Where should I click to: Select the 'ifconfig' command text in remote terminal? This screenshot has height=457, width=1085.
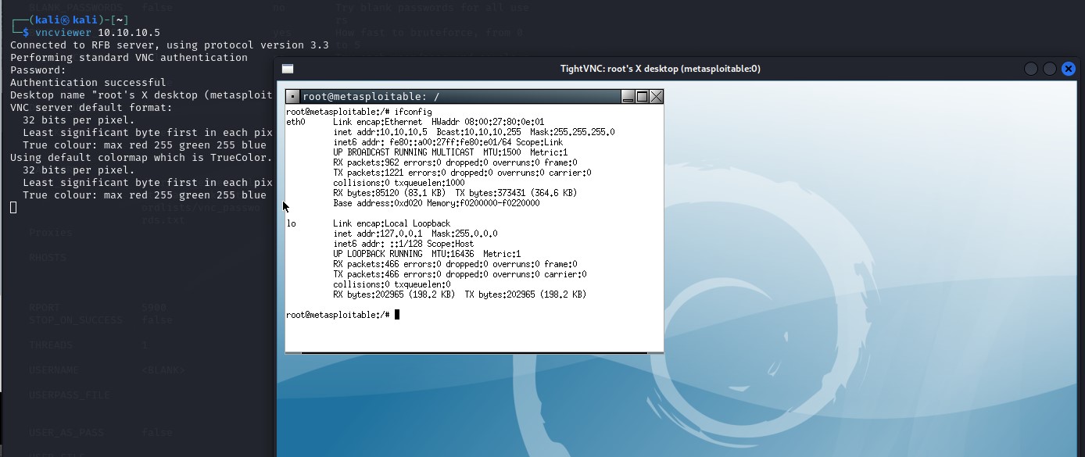tap(414, 112)
